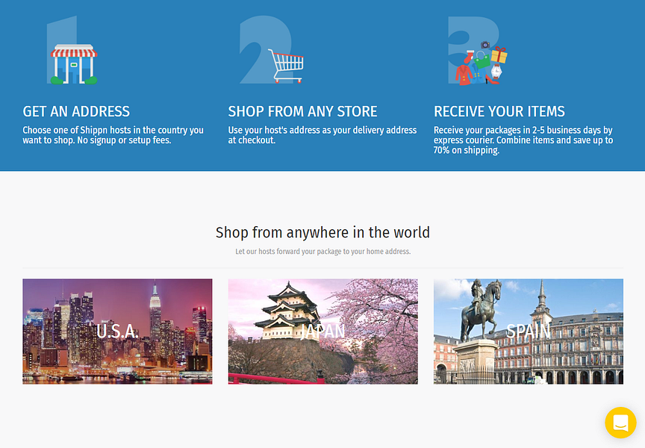This screenshot has height=448, width=645.
Task: Click the GET AN ADDRESS heading
Action: (x=76, y=111)
